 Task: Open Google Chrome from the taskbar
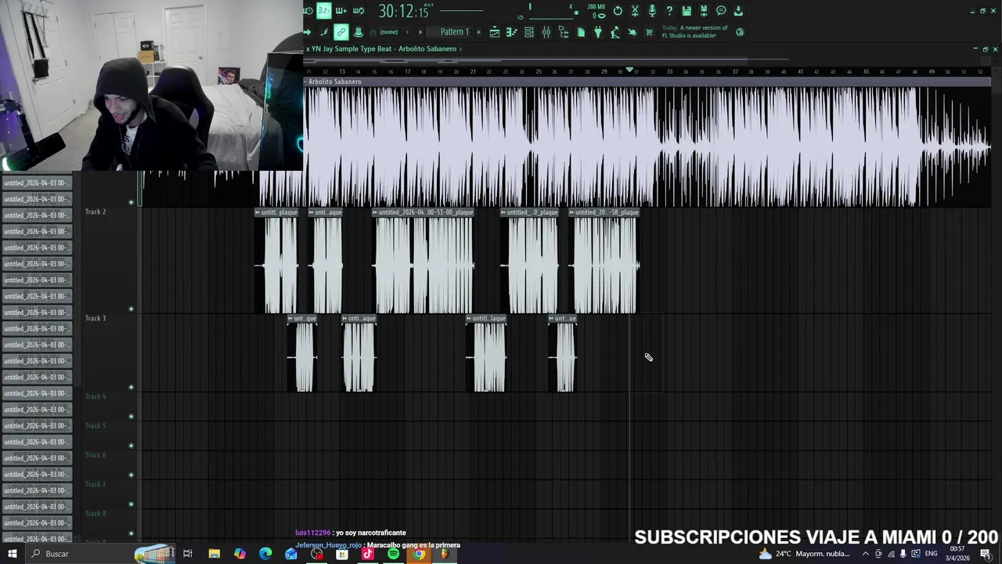419,554
